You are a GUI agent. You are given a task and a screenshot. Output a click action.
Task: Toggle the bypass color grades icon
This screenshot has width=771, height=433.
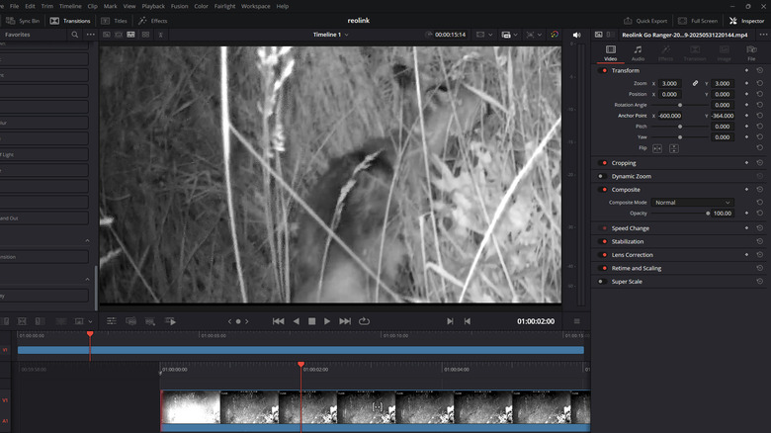click(555, 35)
